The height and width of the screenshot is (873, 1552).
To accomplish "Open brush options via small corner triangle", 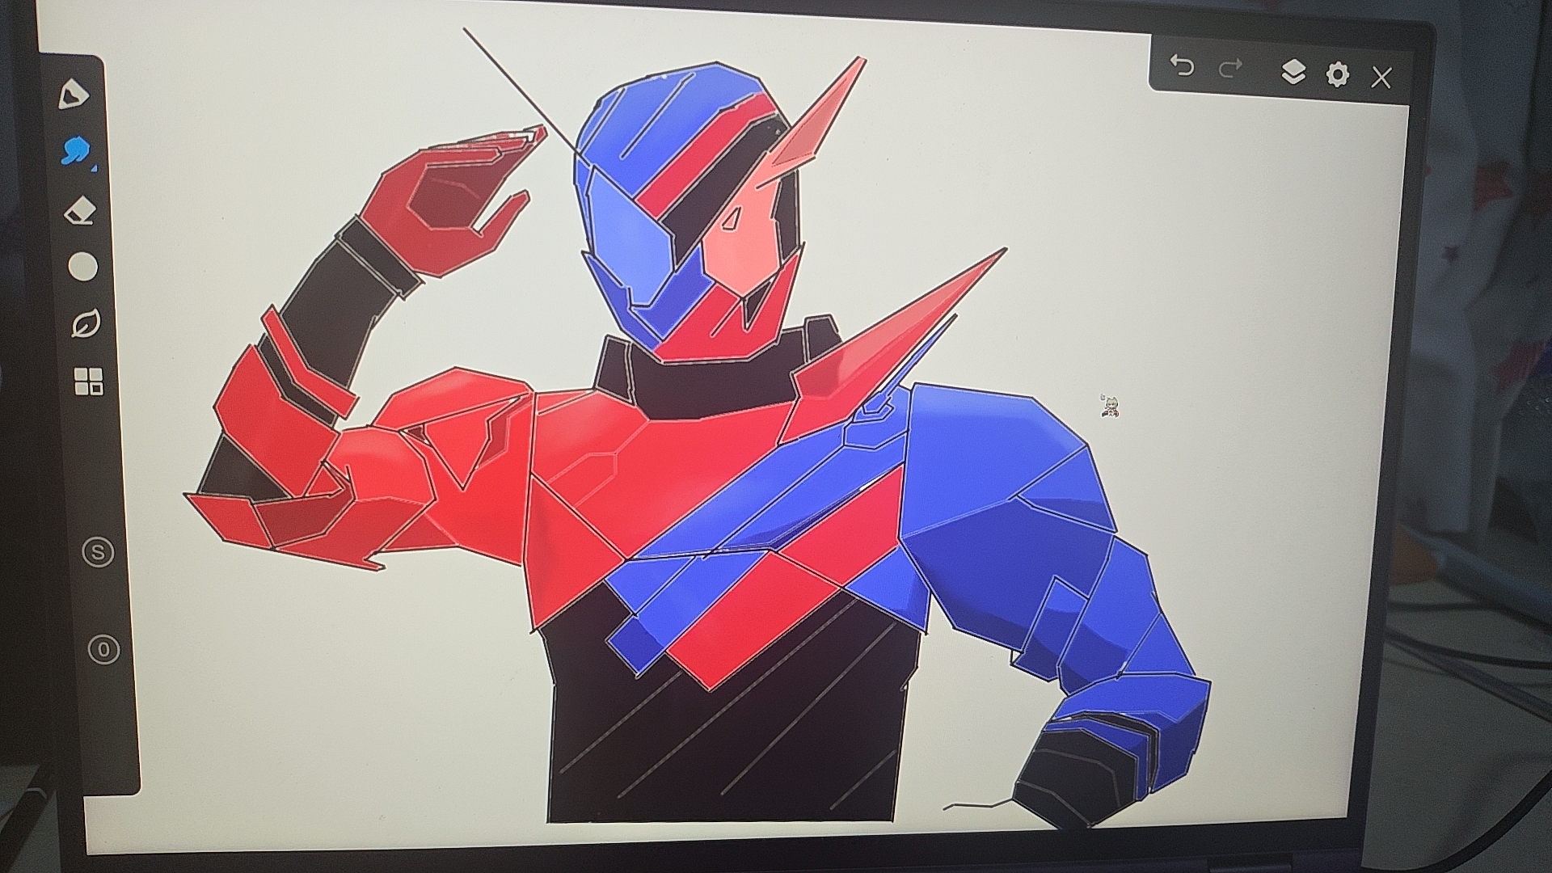I will coord(95,168).
